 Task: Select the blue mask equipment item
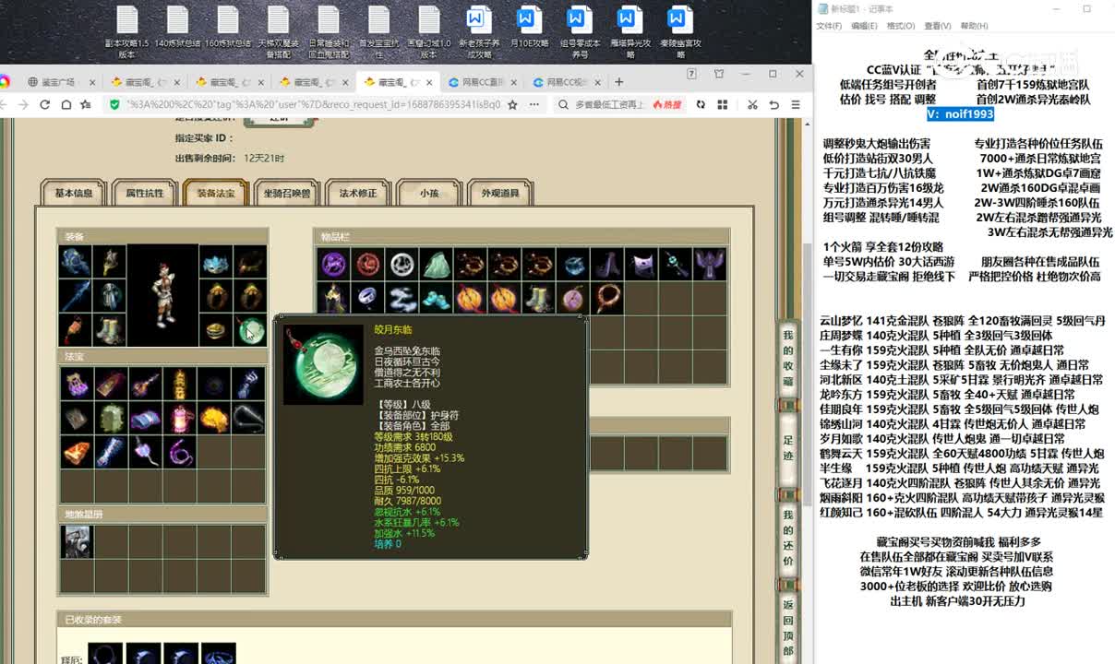coord(216,262)
